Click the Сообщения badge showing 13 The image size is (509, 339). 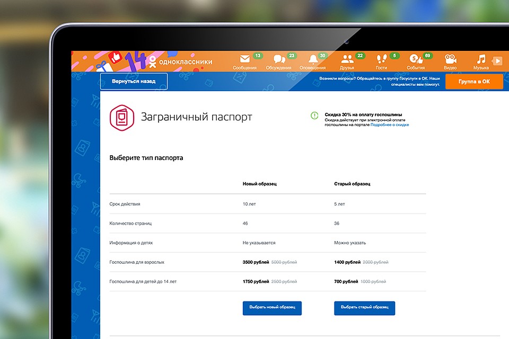258,56
